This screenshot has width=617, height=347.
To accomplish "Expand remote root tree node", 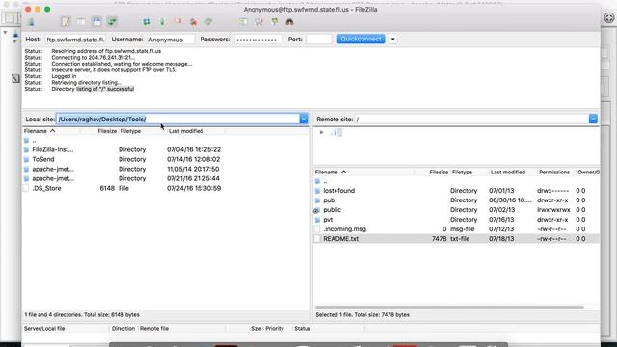I will 321,133.
